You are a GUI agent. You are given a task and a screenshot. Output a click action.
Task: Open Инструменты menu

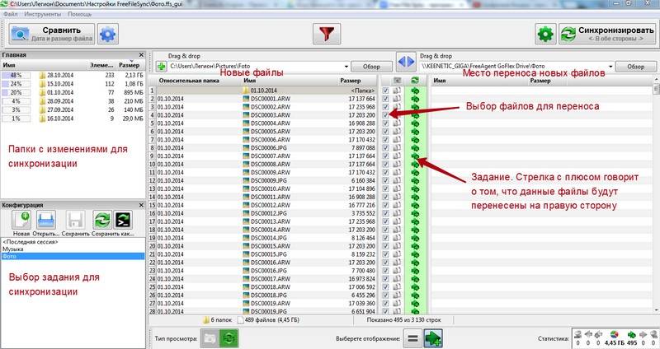[x=43, y=14]
